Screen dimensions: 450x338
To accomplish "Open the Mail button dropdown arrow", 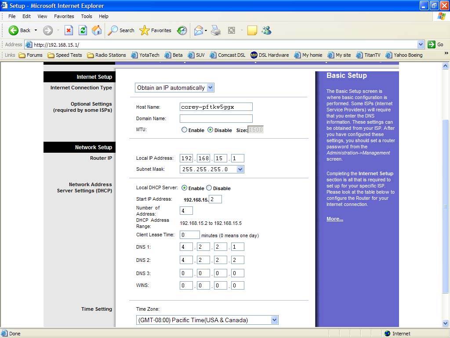I will 206,30.
